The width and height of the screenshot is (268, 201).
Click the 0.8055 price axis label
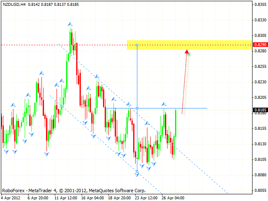pos(260,191)
